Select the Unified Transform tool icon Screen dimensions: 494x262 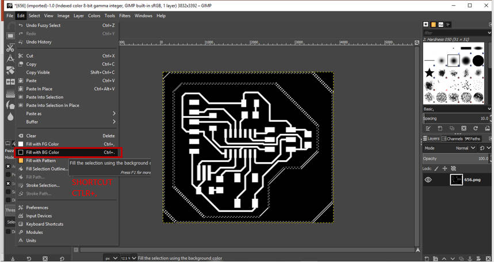coord(10,70)
